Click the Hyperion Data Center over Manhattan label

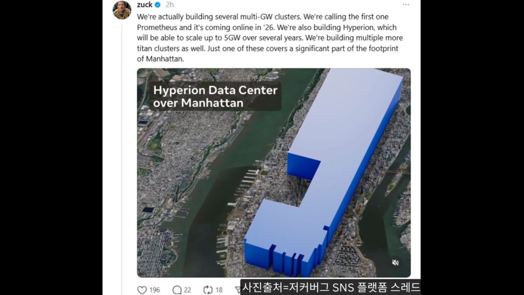(215, 97)
